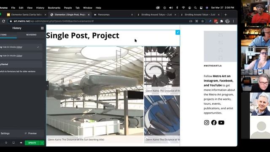
Task: Click the grey placeholder image in the sidebar
Action: tap(220, 46)
